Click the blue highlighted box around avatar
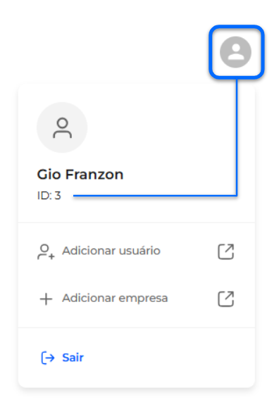 click(237, 52)
